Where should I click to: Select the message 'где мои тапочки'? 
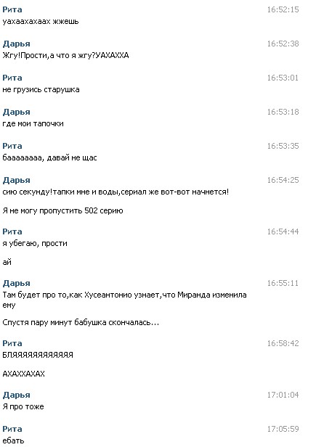33,123
